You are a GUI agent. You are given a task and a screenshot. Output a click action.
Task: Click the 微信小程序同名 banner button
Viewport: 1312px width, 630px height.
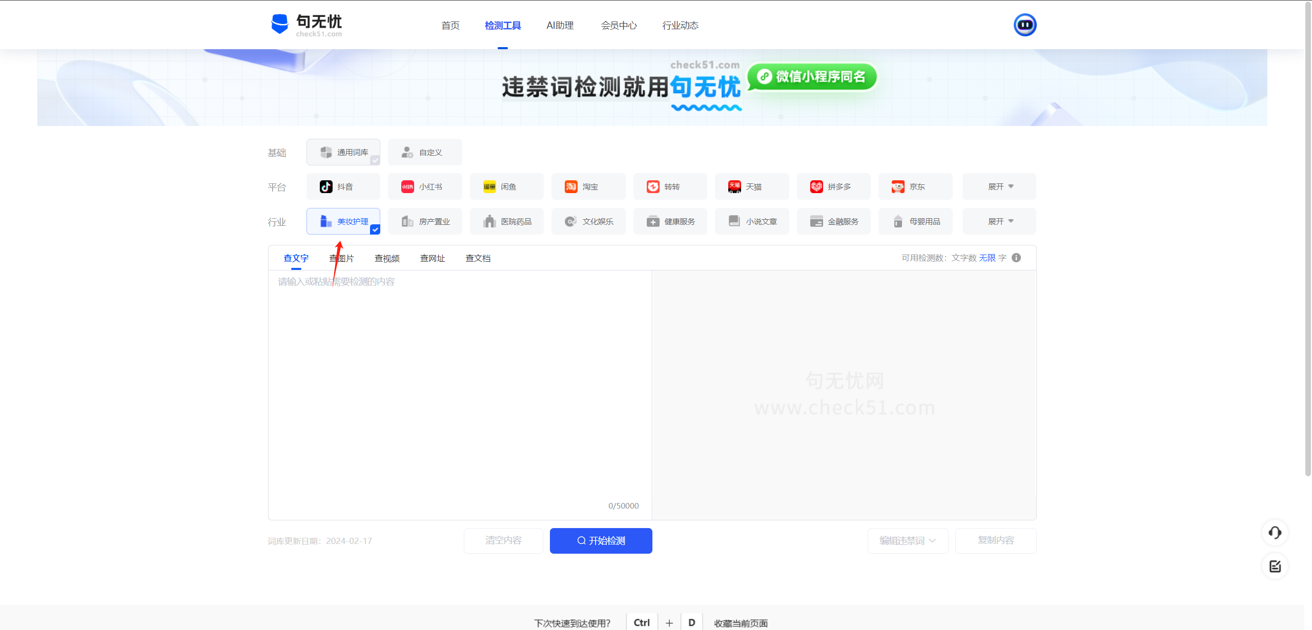(812, 76)
